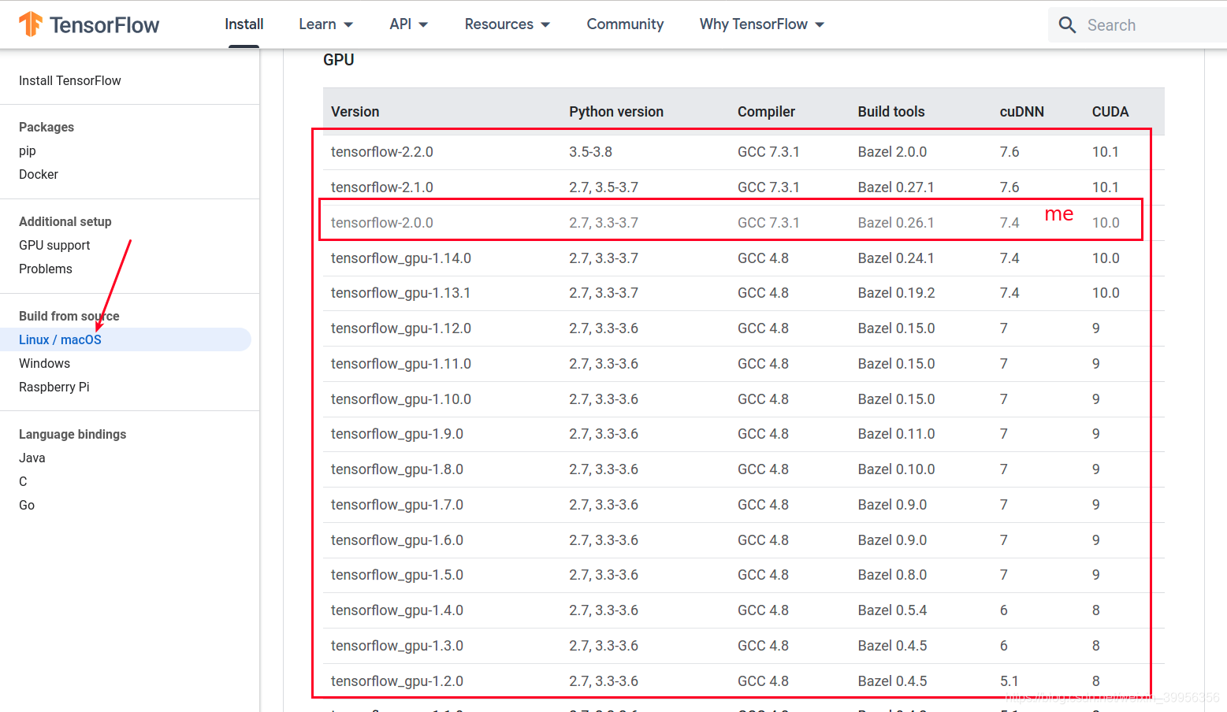The image size is (1227, 712).
Task: Expand the Learn dropdown arrow
Action: coord(348,24)
